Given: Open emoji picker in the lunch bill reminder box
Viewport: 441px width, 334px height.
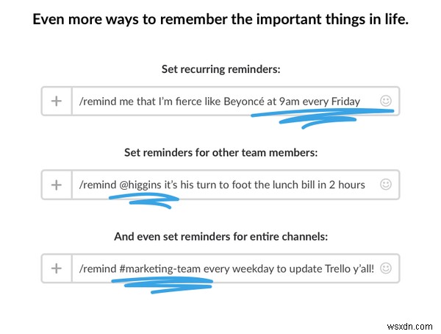Looking at the screenshot, I should tap(386, 185).
